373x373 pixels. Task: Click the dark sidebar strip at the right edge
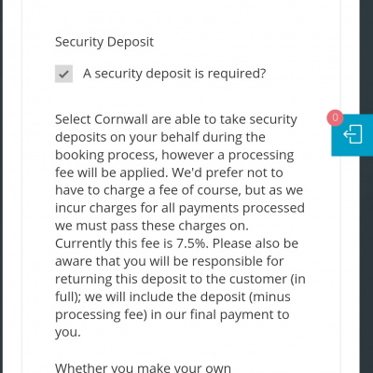click(x=366, y=249)
